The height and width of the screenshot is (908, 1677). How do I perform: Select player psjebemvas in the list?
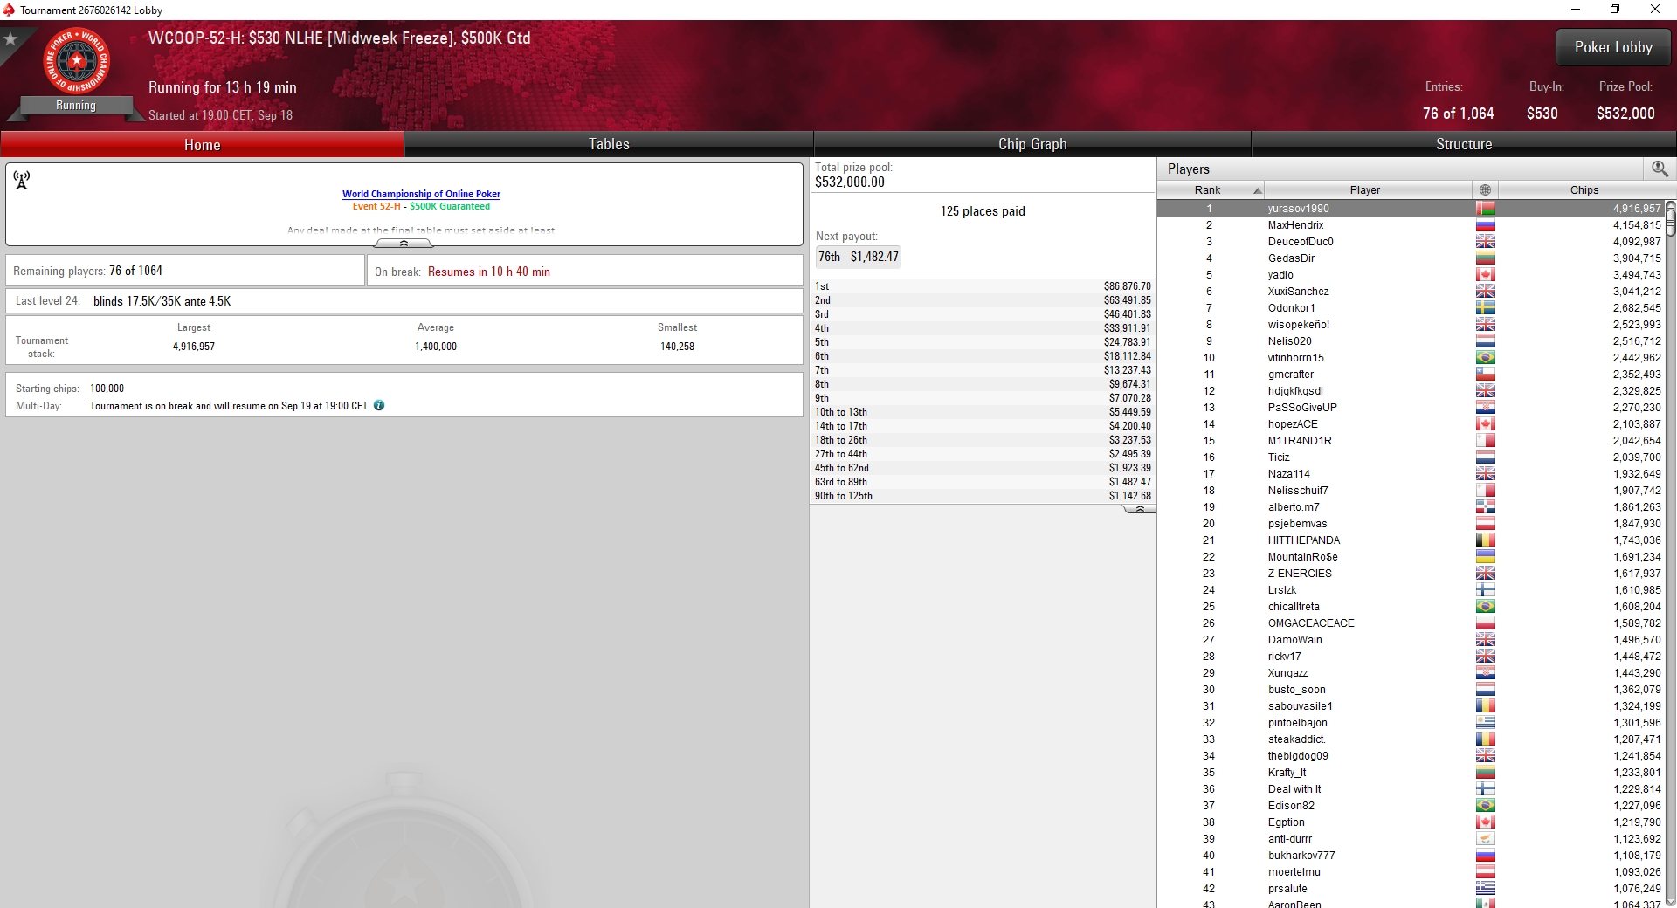(1411, 524)
